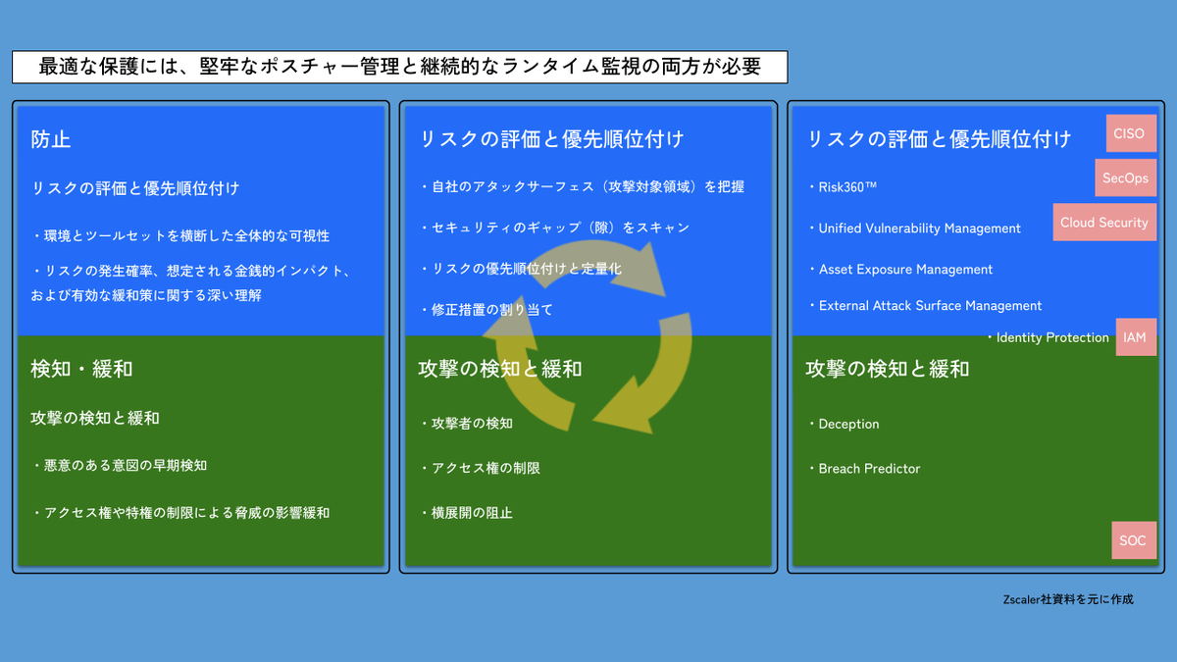Click Asset Exposure Management
The height and width of the screenshot is (662, 1177).
coord(899,270)
